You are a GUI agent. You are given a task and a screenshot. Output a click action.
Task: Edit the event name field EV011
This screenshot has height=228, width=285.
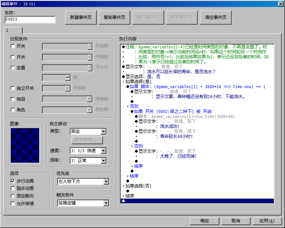tap(30, 20)
